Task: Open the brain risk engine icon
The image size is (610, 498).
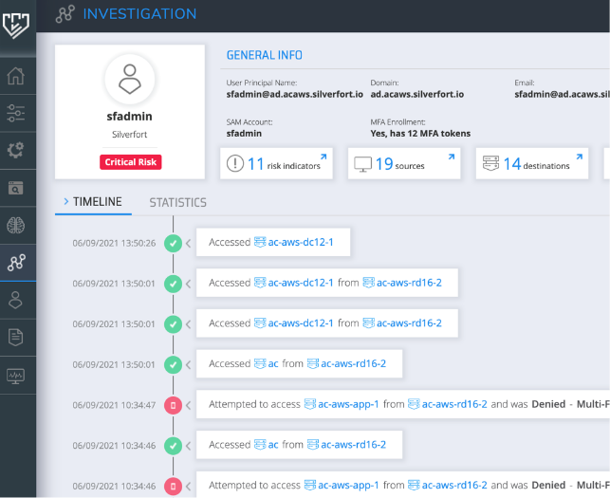Action: click(x=16, y=226)
